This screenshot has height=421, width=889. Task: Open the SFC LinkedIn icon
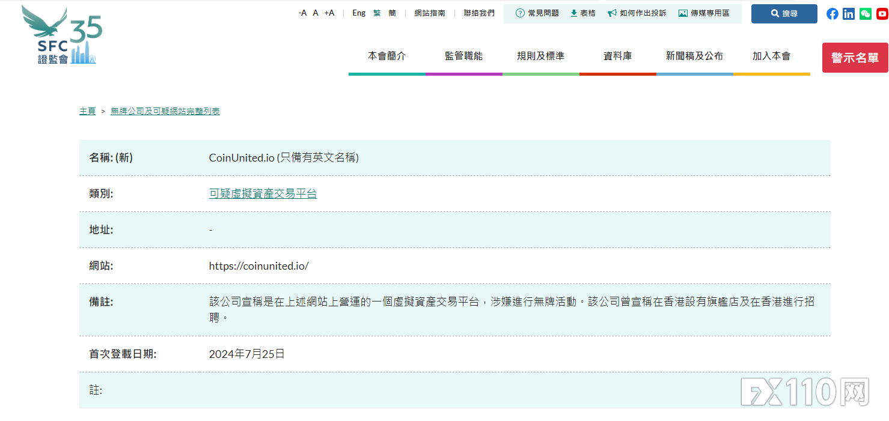(x=849, y=14)
